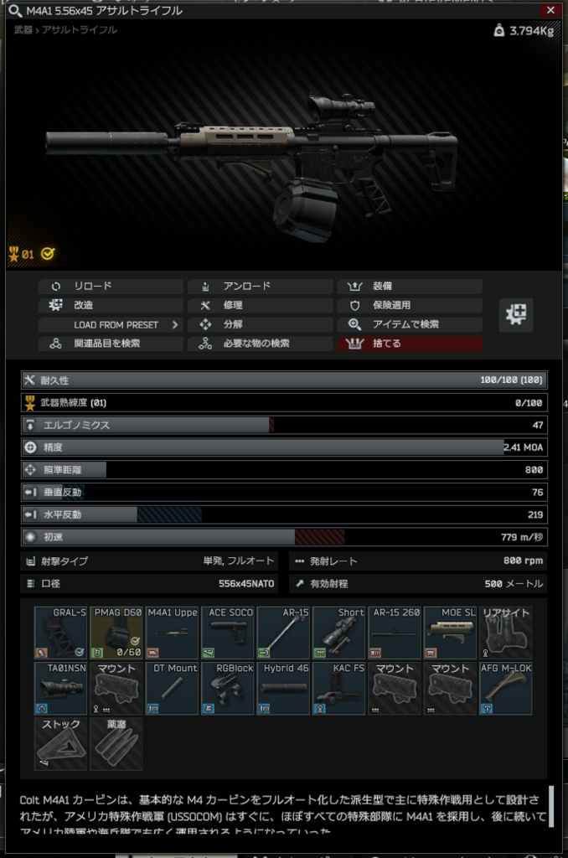Viewport: 568px width, 858px height.
Task: Click the ACE SOCOM stock slot
Action: coord(228,633)
